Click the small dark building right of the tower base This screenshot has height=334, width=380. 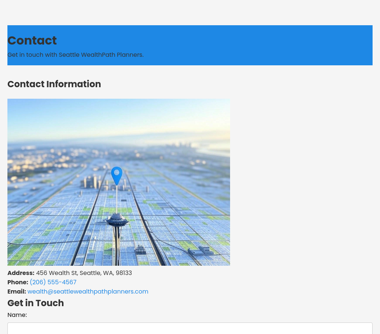click(141, 250)
